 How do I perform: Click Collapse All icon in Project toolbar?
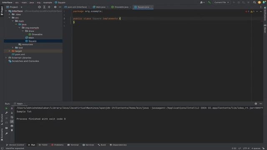coord(49,7)
